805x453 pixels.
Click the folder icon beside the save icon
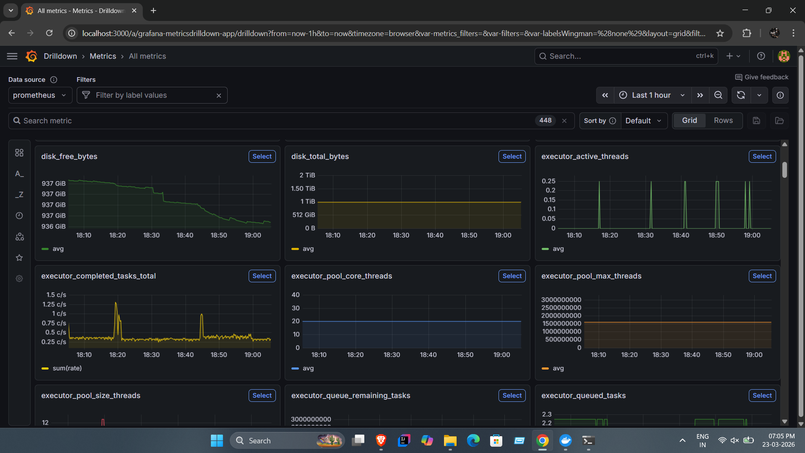[779, 121]
